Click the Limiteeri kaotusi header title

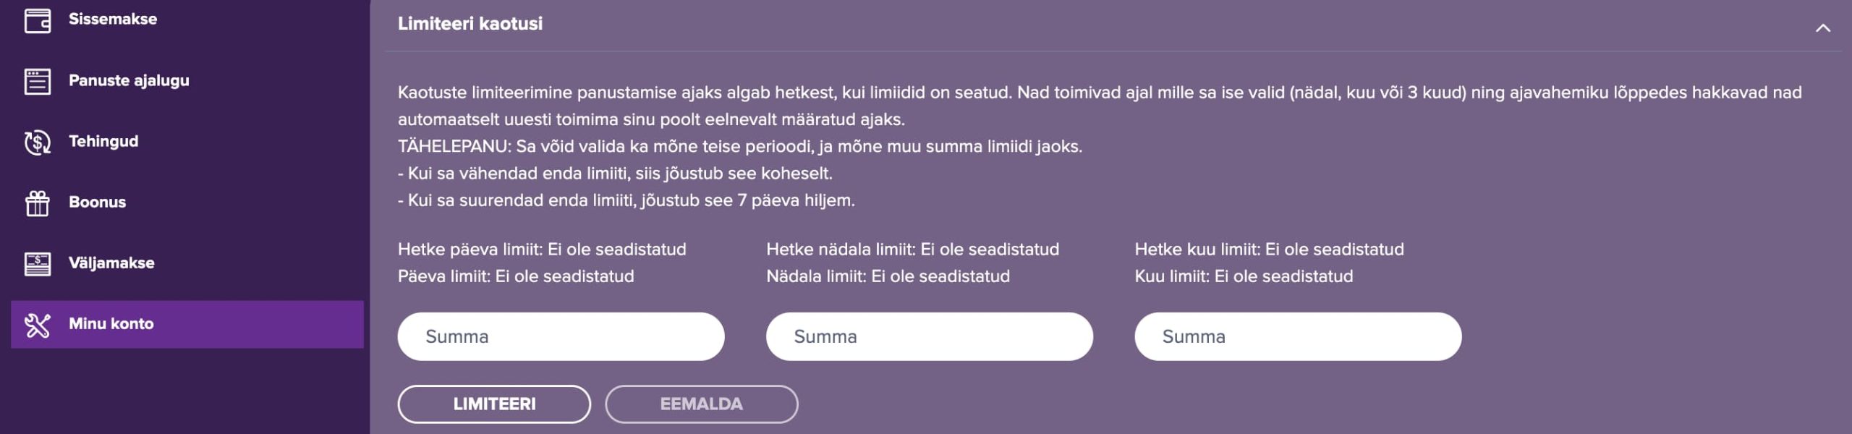[470, 24]
